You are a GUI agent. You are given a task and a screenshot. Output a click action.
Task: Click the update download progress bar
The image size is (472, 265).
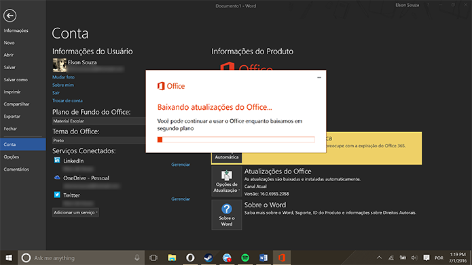coord(236,140)
